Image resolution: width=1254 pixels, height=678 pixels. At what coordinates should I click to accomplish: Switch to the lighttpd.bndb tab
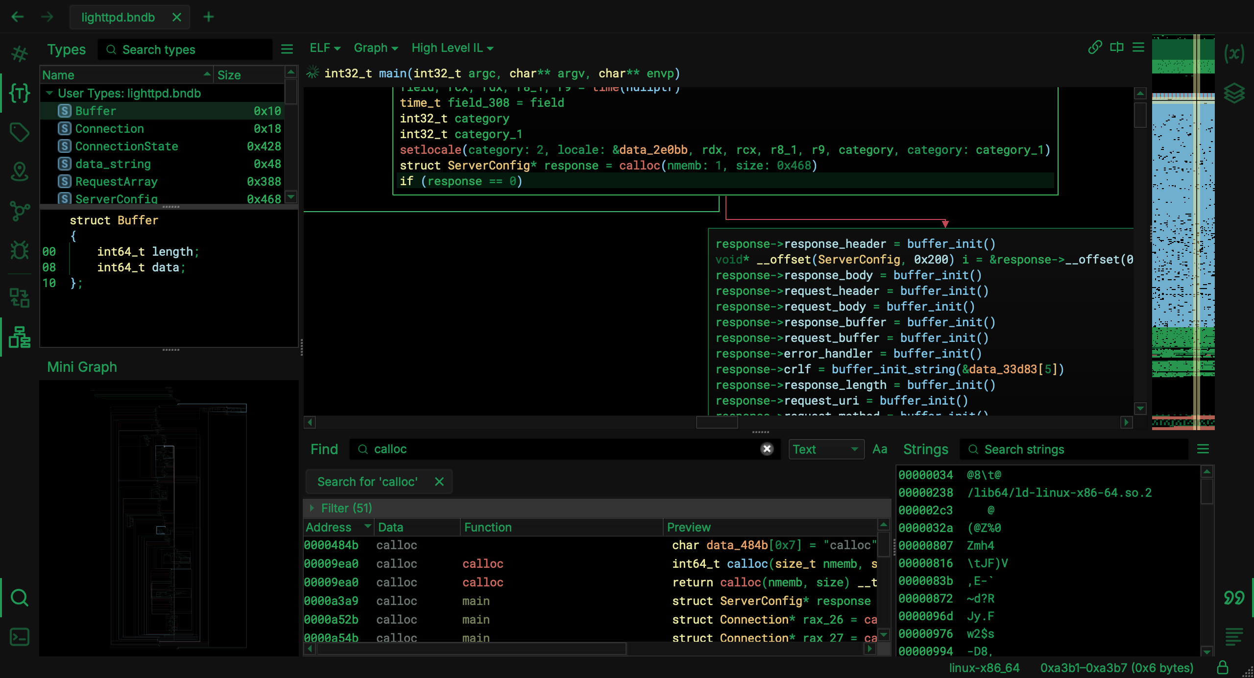click(x=118, y=17)
